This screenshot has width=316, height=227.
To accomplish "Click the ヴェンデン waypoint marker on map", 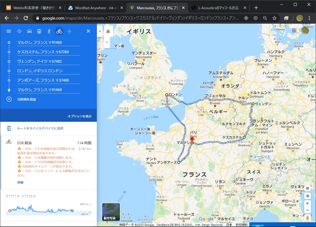I will [253, 104].
